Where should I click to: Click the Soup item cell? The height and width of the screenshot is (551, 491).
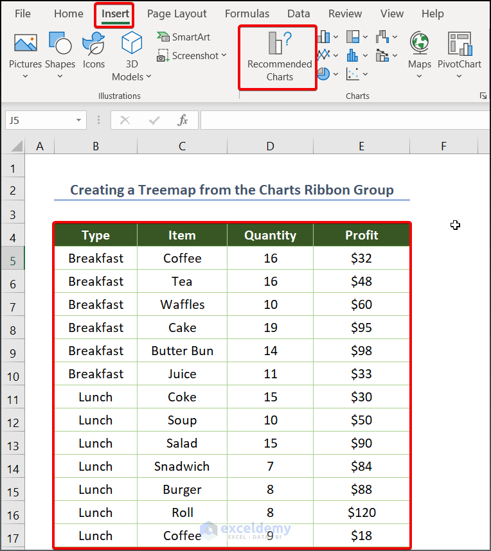click(182, 420)
